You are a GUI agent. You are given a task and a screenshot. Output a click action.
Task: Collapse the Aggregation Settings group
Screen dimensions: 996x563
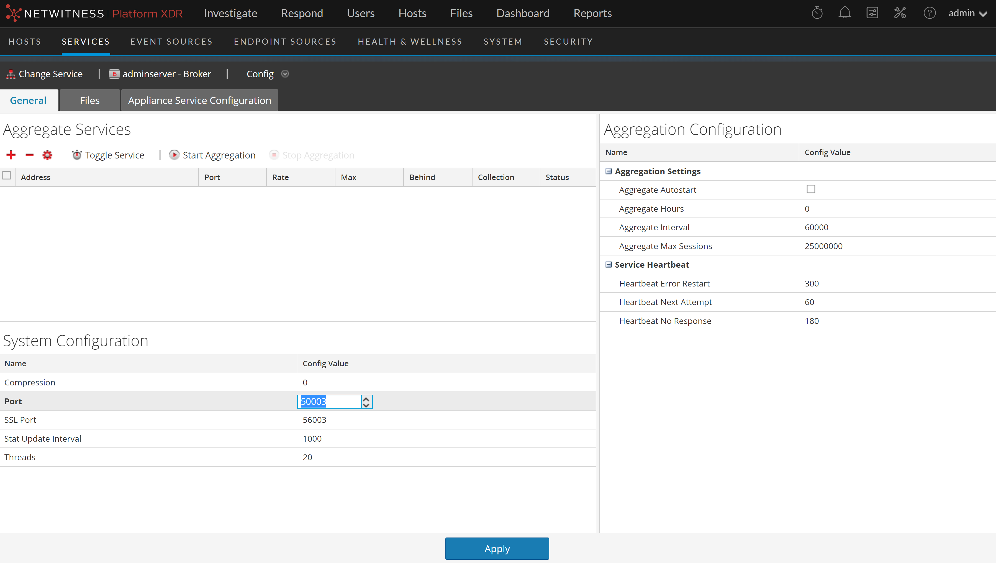point(609,171)
